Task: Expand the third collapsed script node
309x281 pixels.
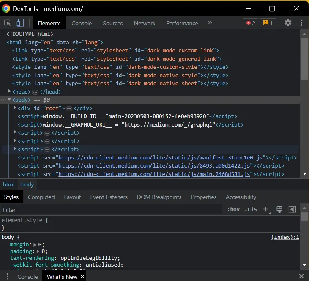Action: [15, 149]
